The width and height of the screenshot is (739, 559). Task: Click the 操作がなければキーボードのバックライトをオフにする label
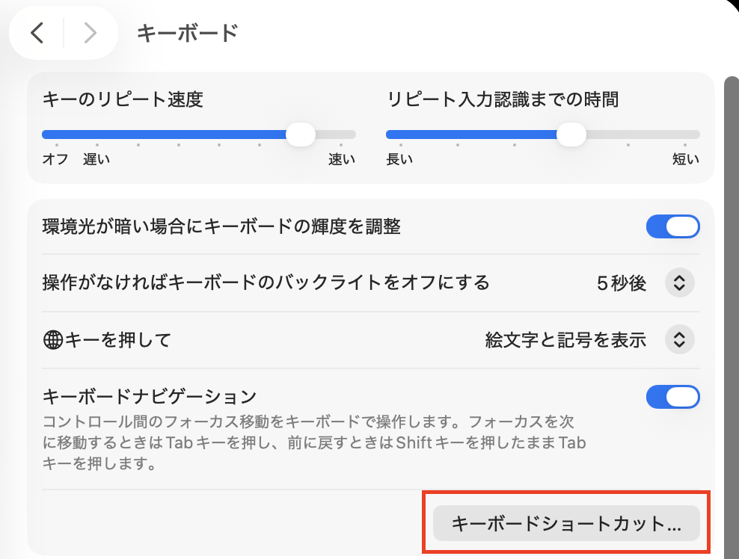(x=266, y=283)
